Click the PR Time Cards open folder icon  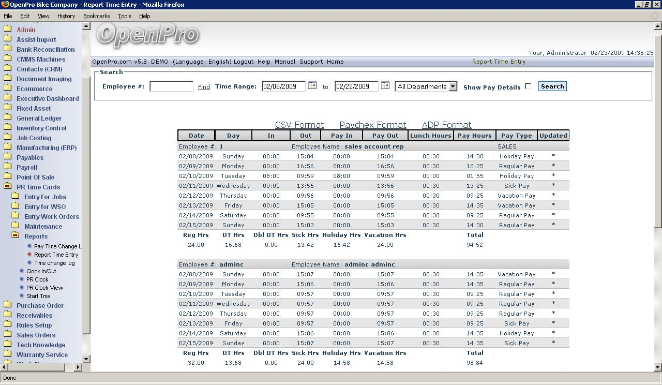[8, 187]
